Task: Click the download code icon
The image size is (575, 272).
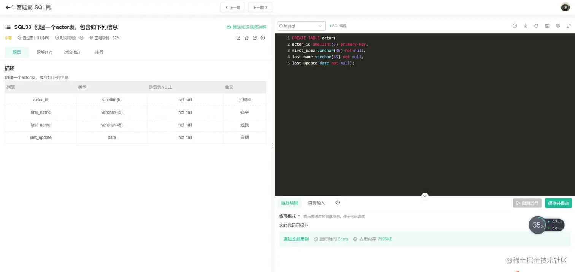Action: point(526,26)
